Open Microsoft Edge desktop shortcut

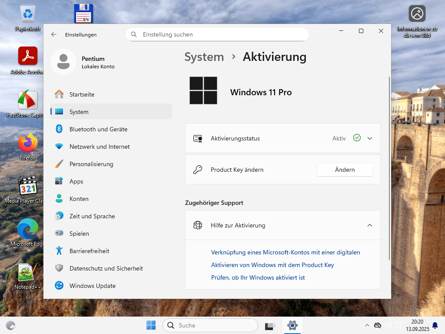pos(27,233)
